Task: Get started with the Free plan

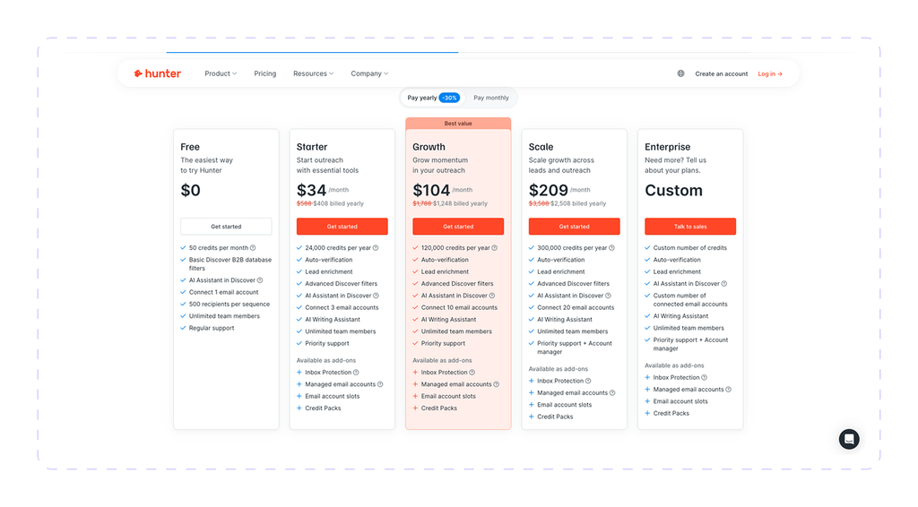Action: click(x=226, y=227)
